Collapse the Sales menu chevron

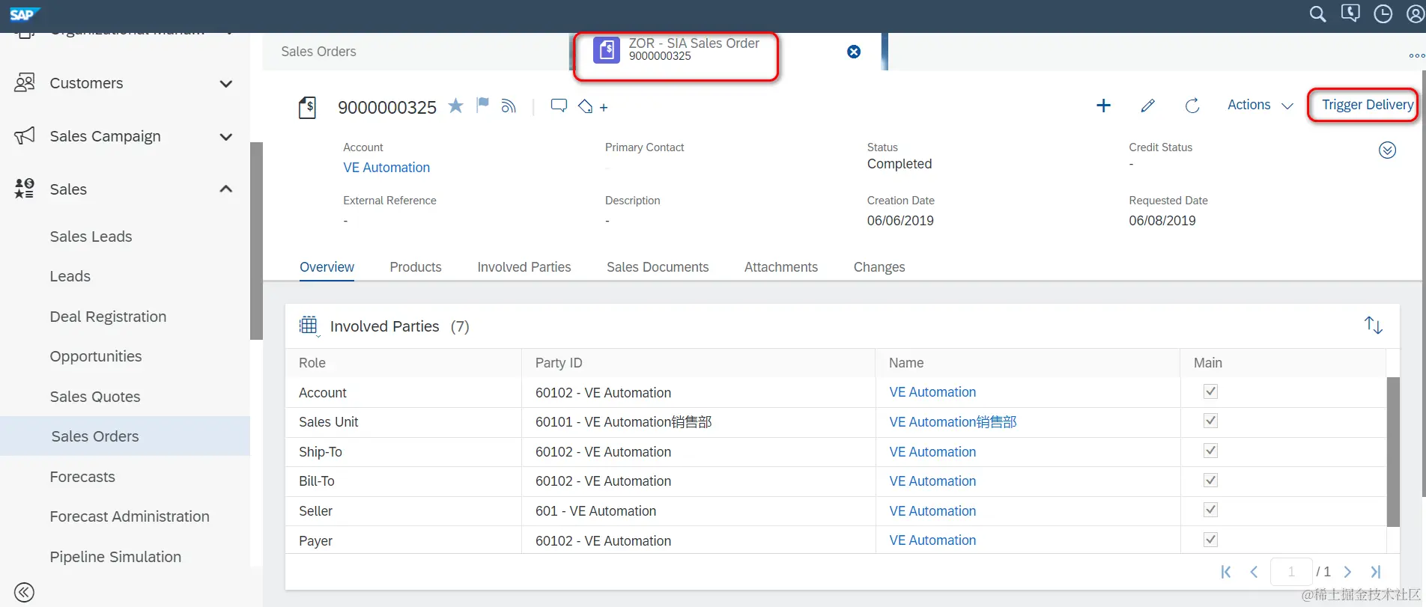225,189
